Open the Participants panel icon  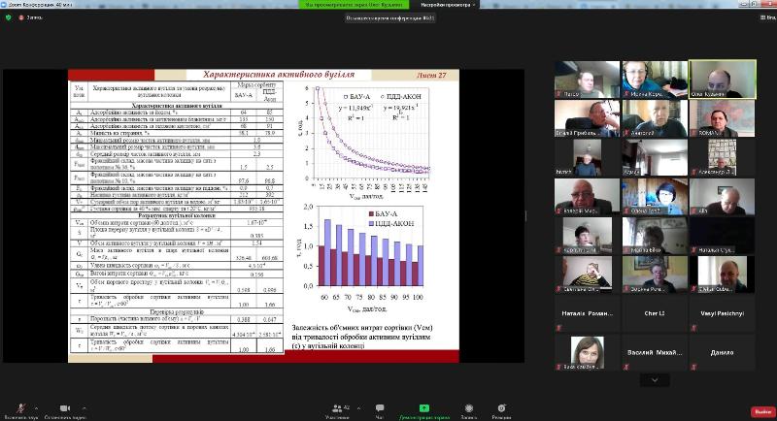click(x=337, y=408)
